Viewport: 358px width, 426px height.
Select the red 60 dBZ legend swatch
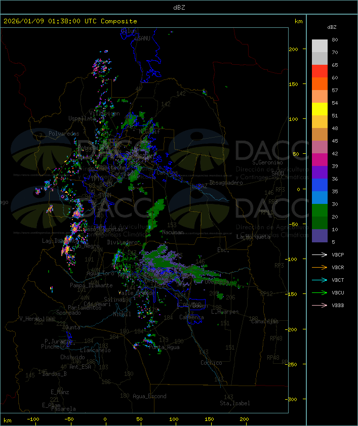tap(320, 71)
